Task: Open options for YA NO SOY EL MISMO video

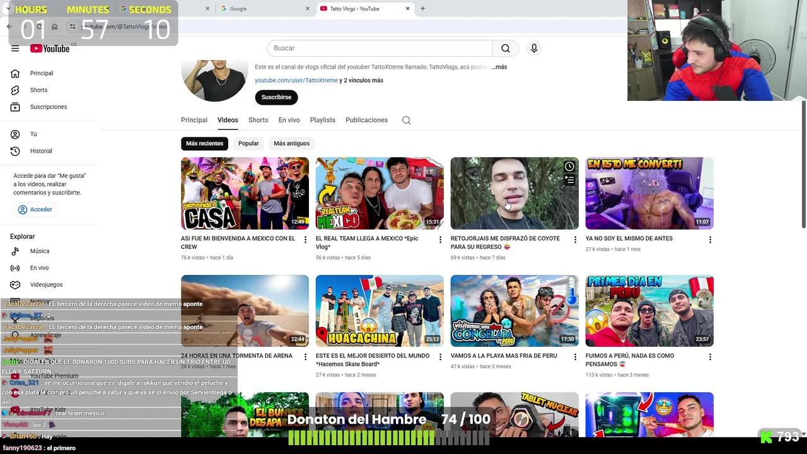Action: coord(710,240)
